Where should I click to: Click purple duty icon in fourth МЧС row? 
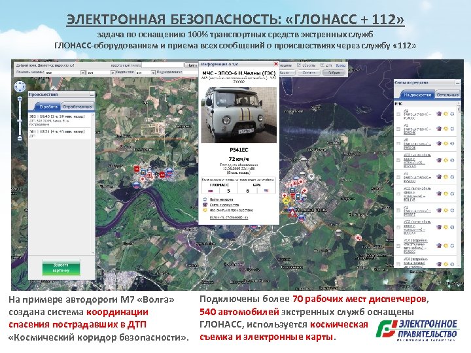(439, 160)
